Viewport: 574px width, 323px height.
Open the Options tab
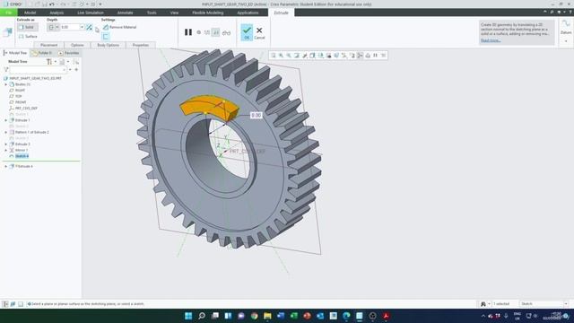77,45
